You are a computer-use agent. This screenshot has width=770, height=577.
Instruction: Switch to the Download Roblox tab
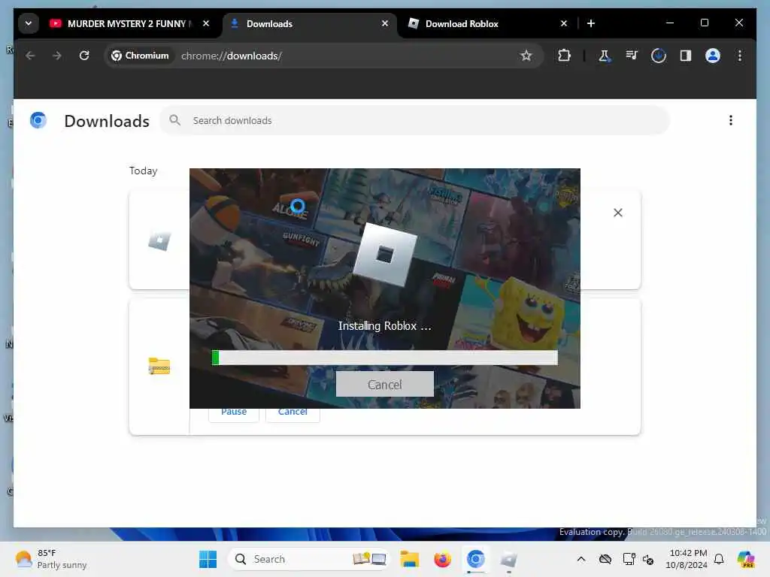pyautogui.click(x=487, y=23)
